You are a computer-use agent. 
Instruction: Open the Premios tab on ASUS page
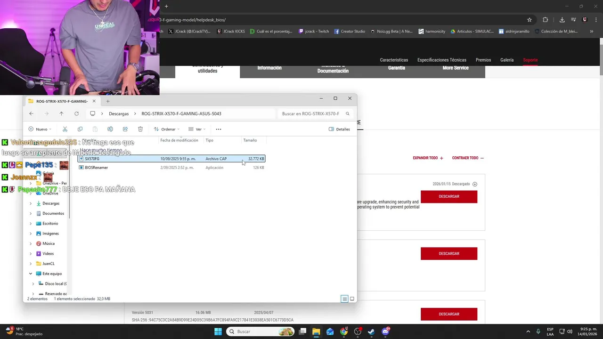click(x=483, y=60)
